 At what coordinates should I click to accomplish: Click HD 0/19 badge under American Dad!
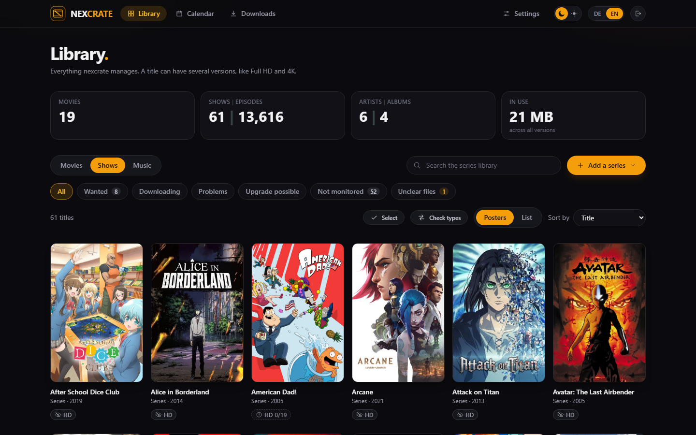point(271,415)
